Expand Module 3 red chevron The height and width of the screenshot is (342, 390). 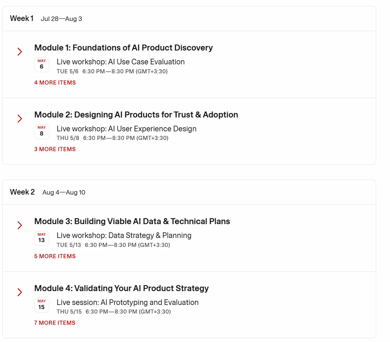pos(20,225)
